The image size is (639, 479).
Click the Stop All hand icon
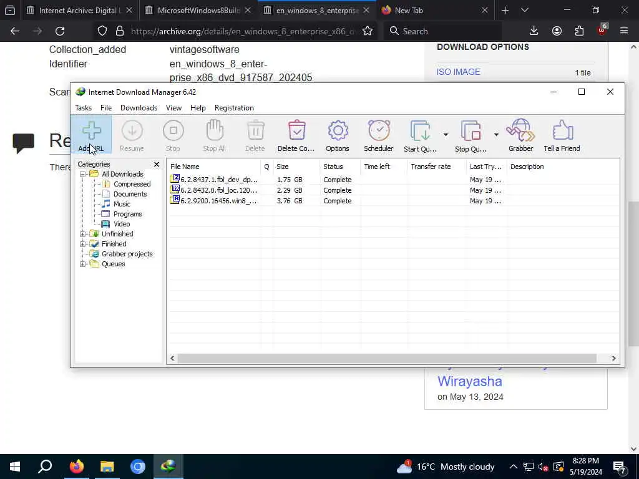click(215, 135)
